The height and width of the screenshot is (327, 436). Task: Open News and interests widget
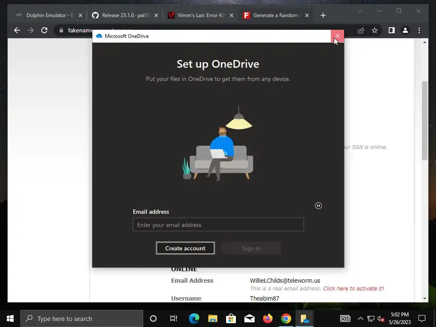[x=345, y=318]
